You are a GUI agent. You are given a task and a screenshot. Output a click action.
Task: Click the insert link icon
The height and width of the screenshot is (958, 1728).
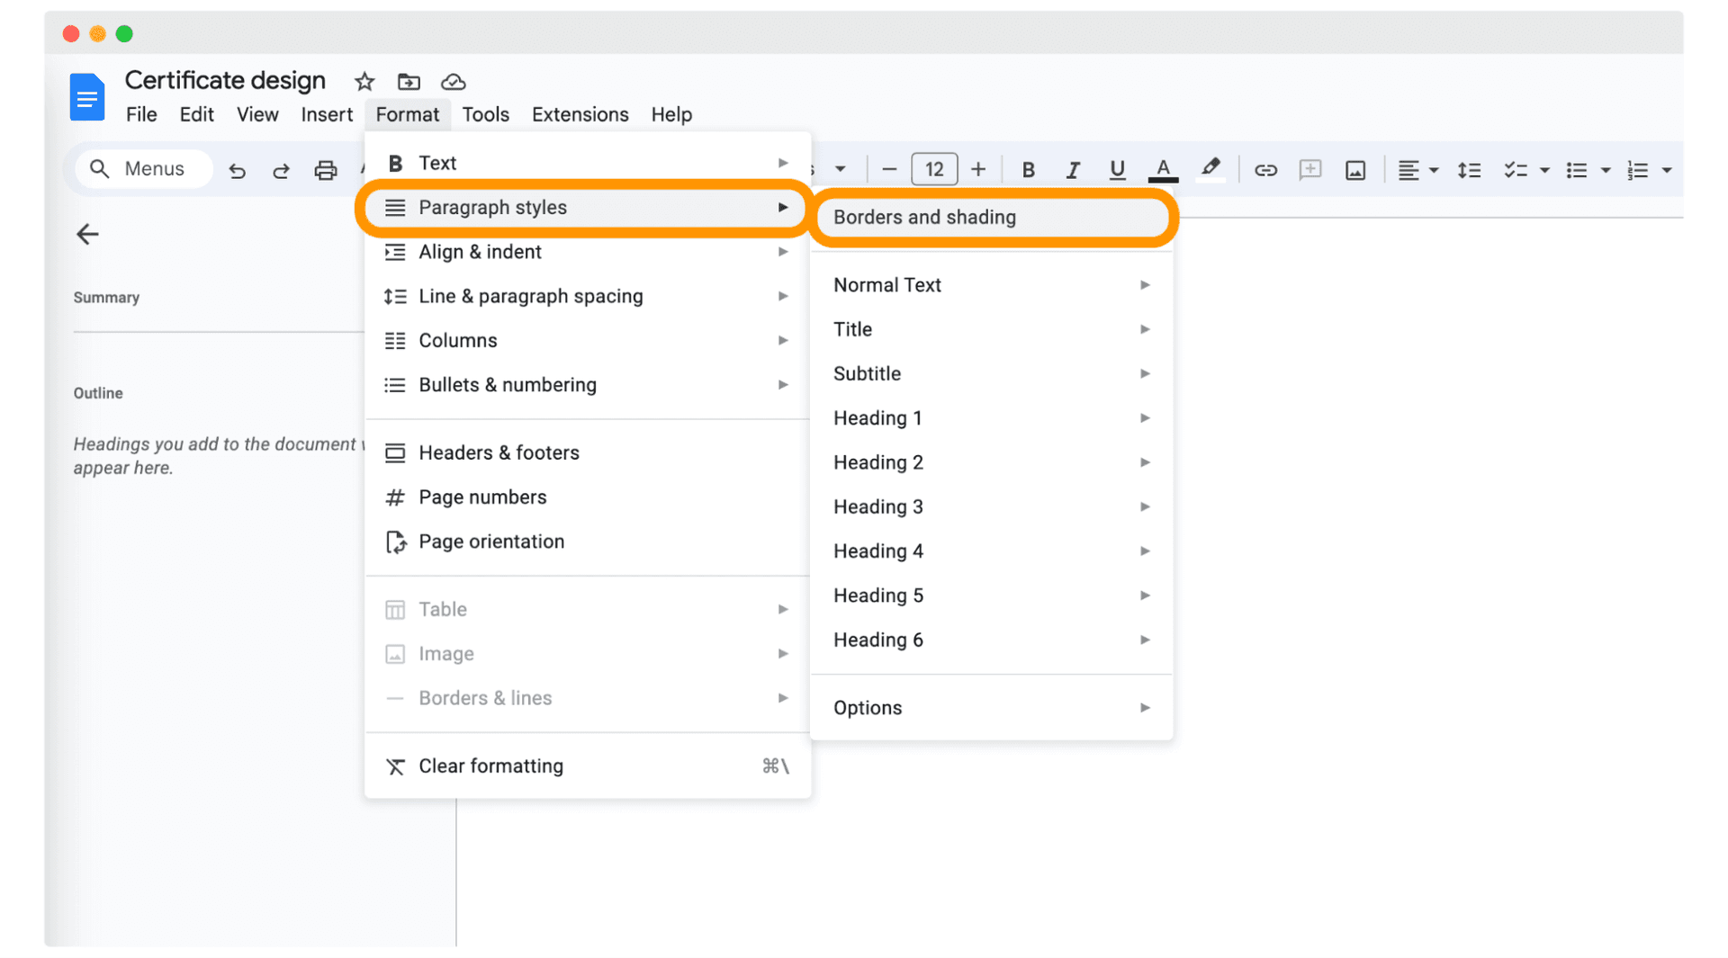(x=1265, y=170)
